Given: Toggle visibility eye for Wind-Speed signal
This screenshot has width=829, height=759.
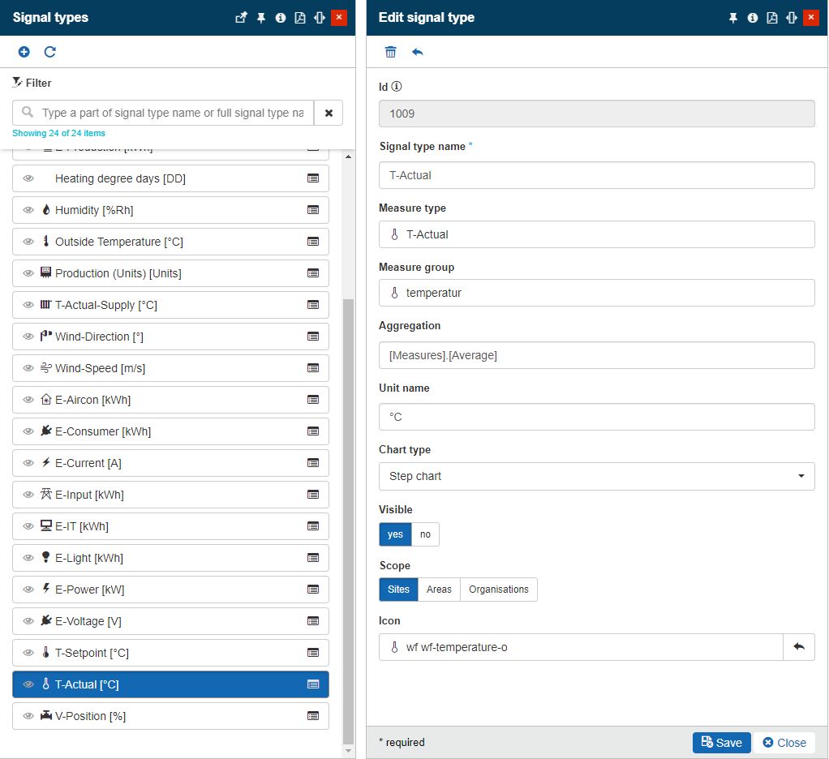Looking at the screenshot, I should click(28, 368).
